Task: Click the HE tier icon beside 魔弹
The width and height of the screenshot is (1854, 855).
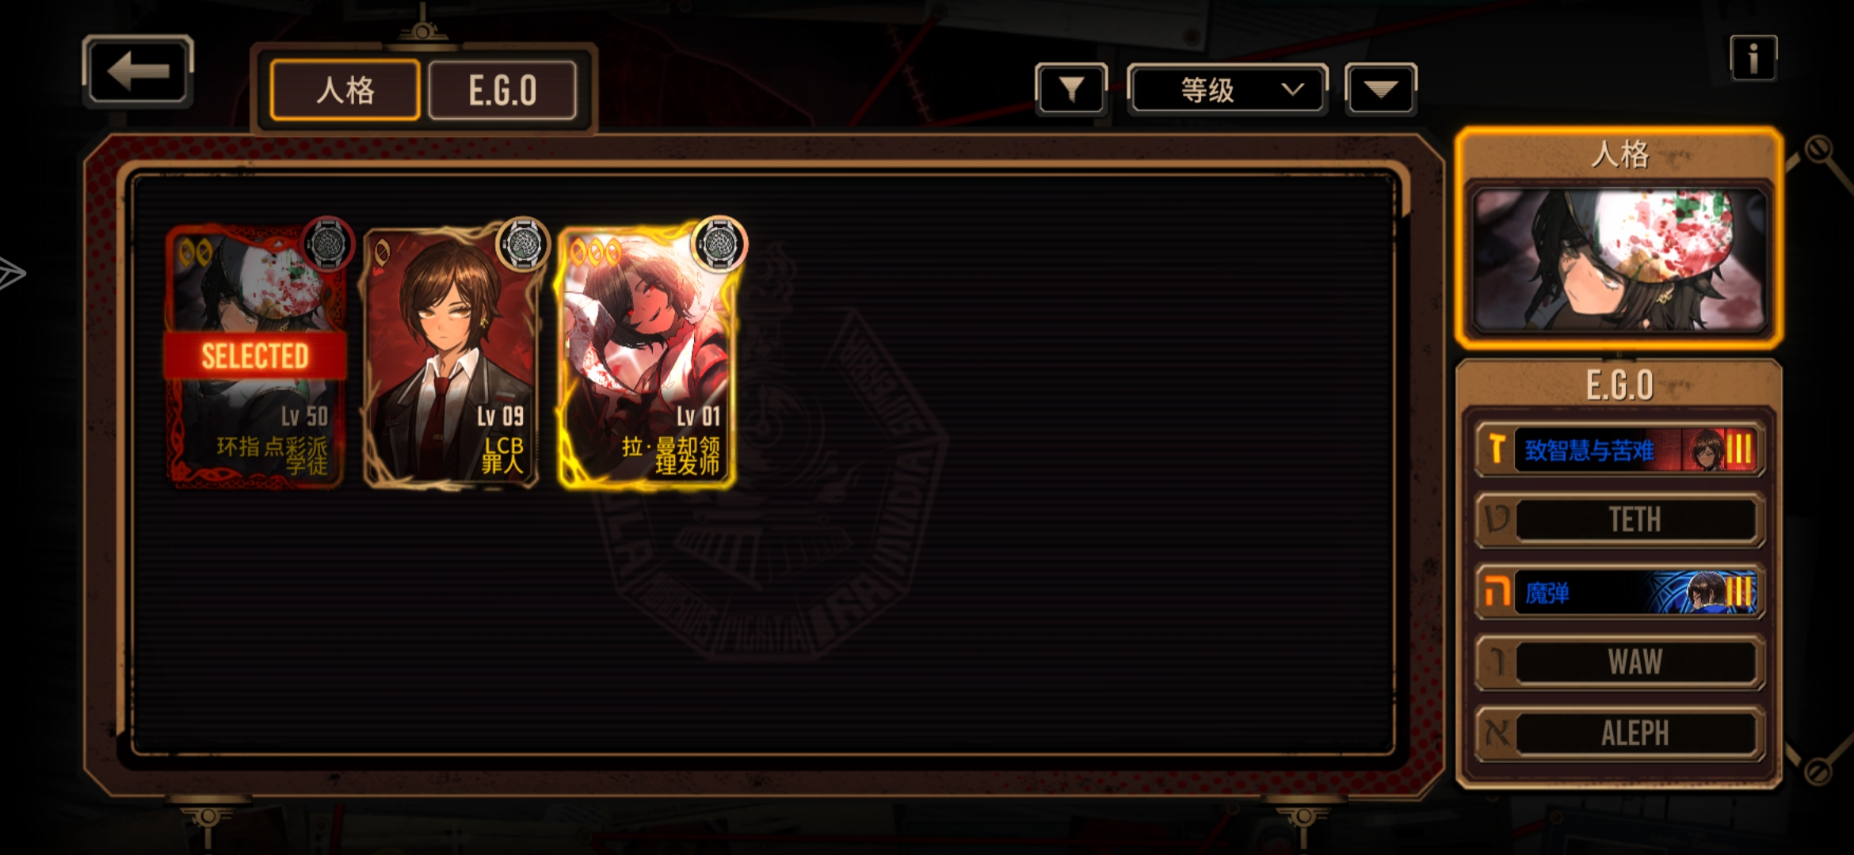Action: (x=1496, y=592)
